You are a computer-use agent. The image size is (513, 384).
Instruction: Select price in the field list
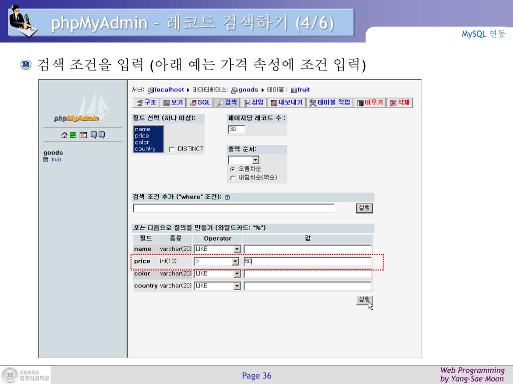pos(148,136)
